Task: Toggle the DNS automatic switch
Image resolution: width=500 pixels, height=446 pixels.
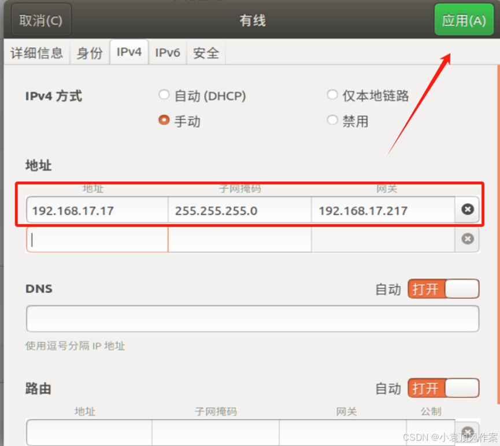Action: [x=443, y=289]
